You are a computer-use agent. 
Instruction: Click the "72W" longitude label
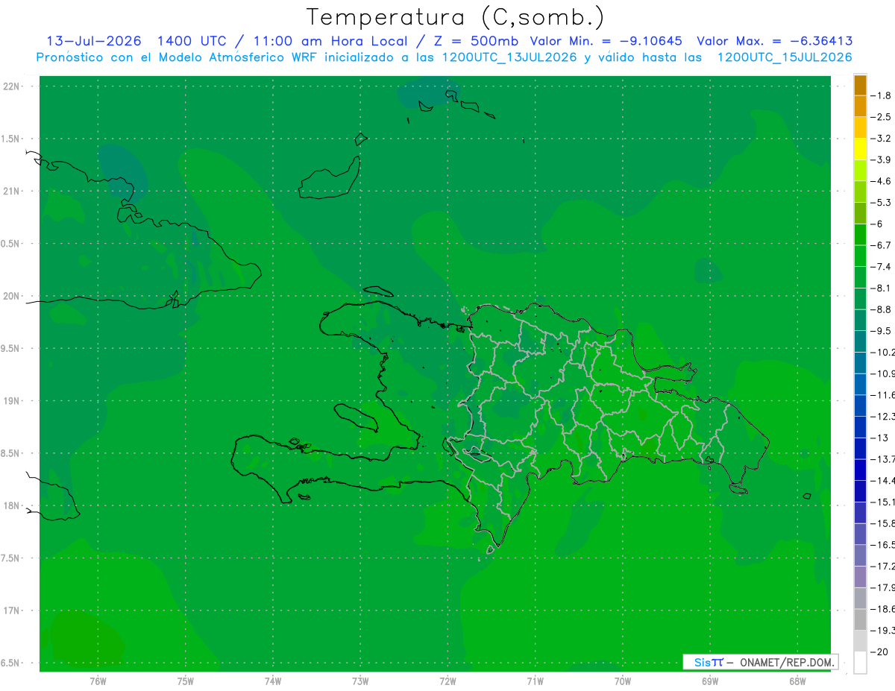(447, 681)
